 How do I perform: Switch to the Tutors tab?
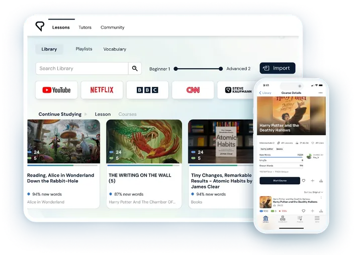(x=85, y=27)
